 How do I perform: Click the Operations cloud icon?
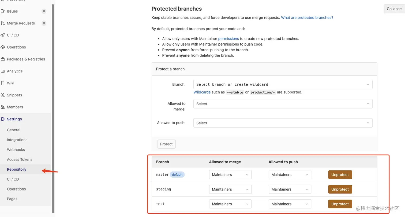click(3, 47)
